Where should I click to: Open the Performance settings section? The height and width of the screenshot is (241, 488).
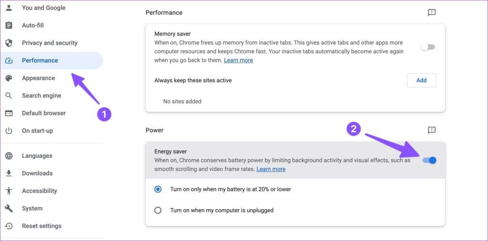40,60
